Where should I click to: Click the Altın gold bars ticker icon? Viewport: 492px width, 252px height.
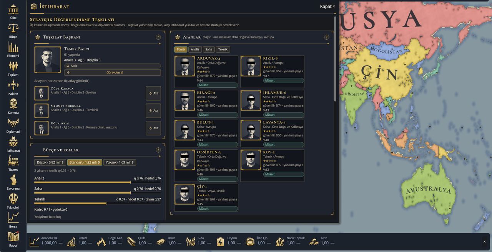(x=314, y=242)
